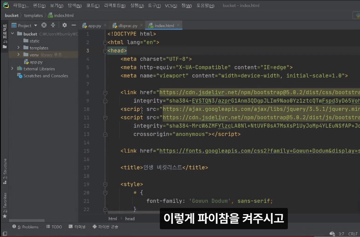Expand the venv folder

click(19, 55)
